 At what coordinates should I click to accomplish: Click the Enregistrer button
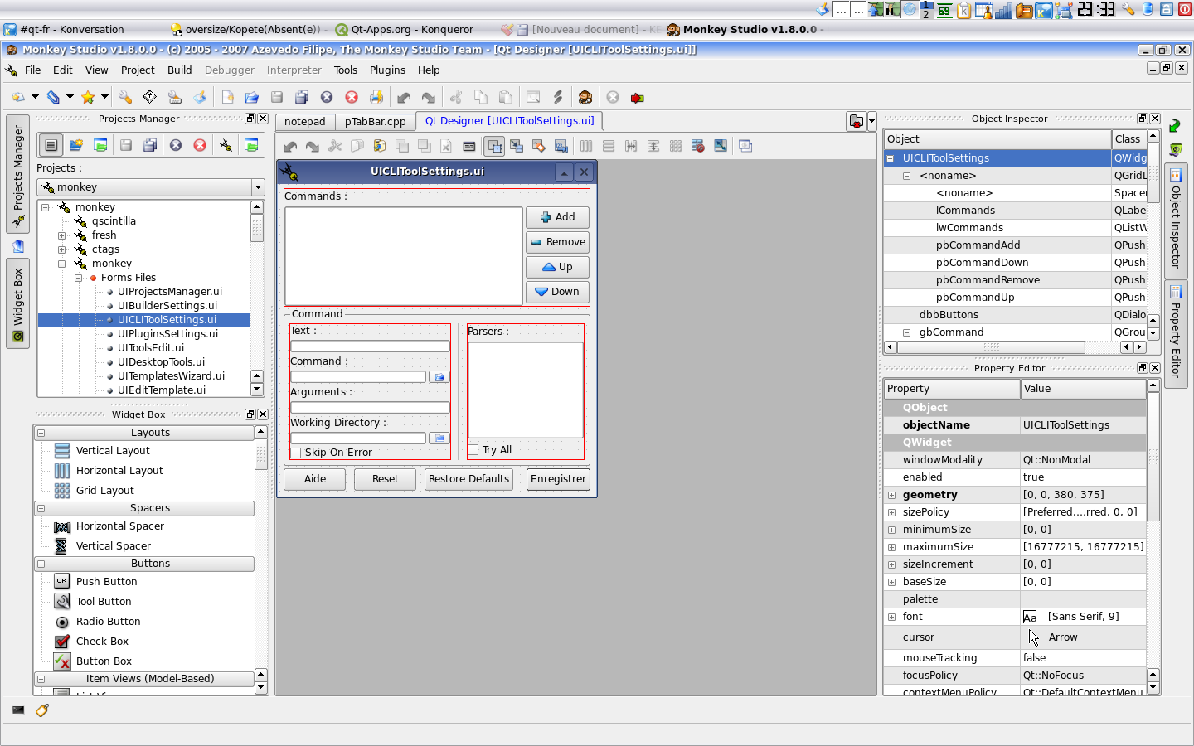pos(558,479)
